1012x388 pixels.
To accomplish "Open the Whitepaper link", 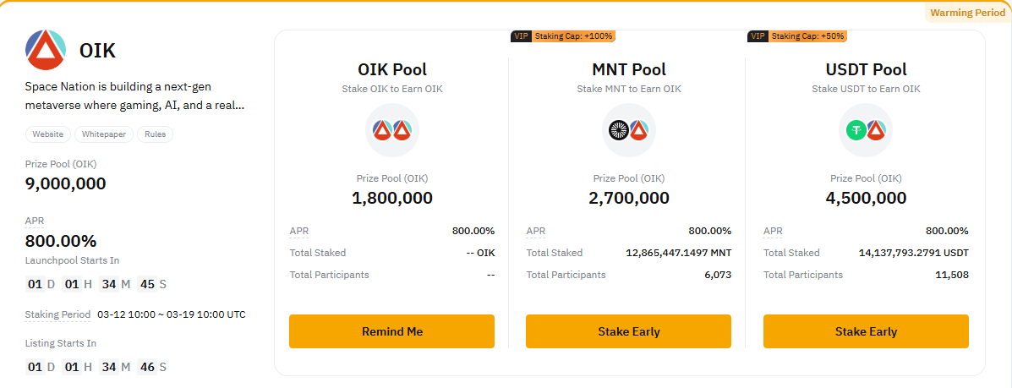I will coord(104,134).
